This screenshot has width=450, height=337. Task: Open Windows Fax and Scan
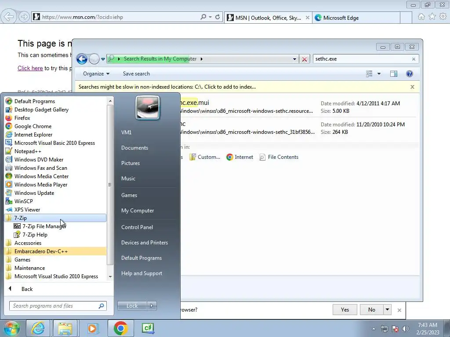[x=41, y=168]
